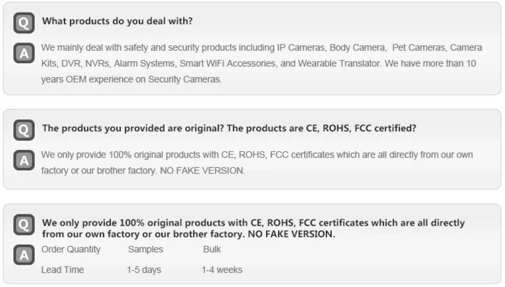Select the "Order Quantity" label
This screenshot has width=505, height=287.
point(71,249)
